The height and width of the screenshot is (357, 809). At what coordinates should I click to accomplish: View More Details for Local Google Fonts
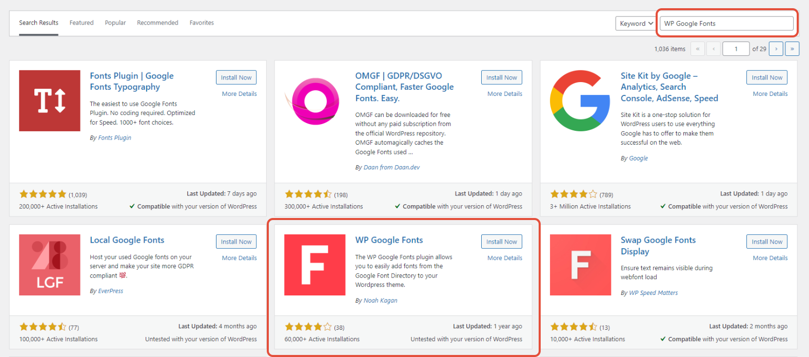[240, 258]
